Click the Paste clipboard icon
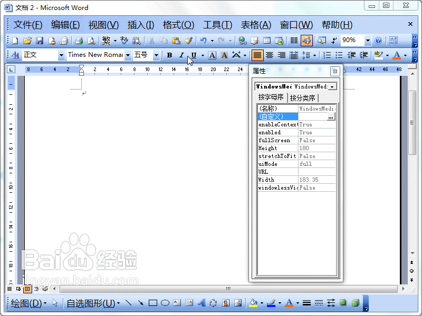This screenshot has height=316, width=422. coord(176,41)
